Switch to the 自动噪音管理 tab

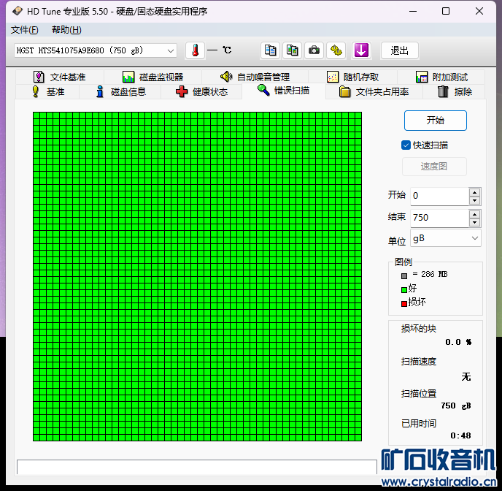[x=255, y=77]
